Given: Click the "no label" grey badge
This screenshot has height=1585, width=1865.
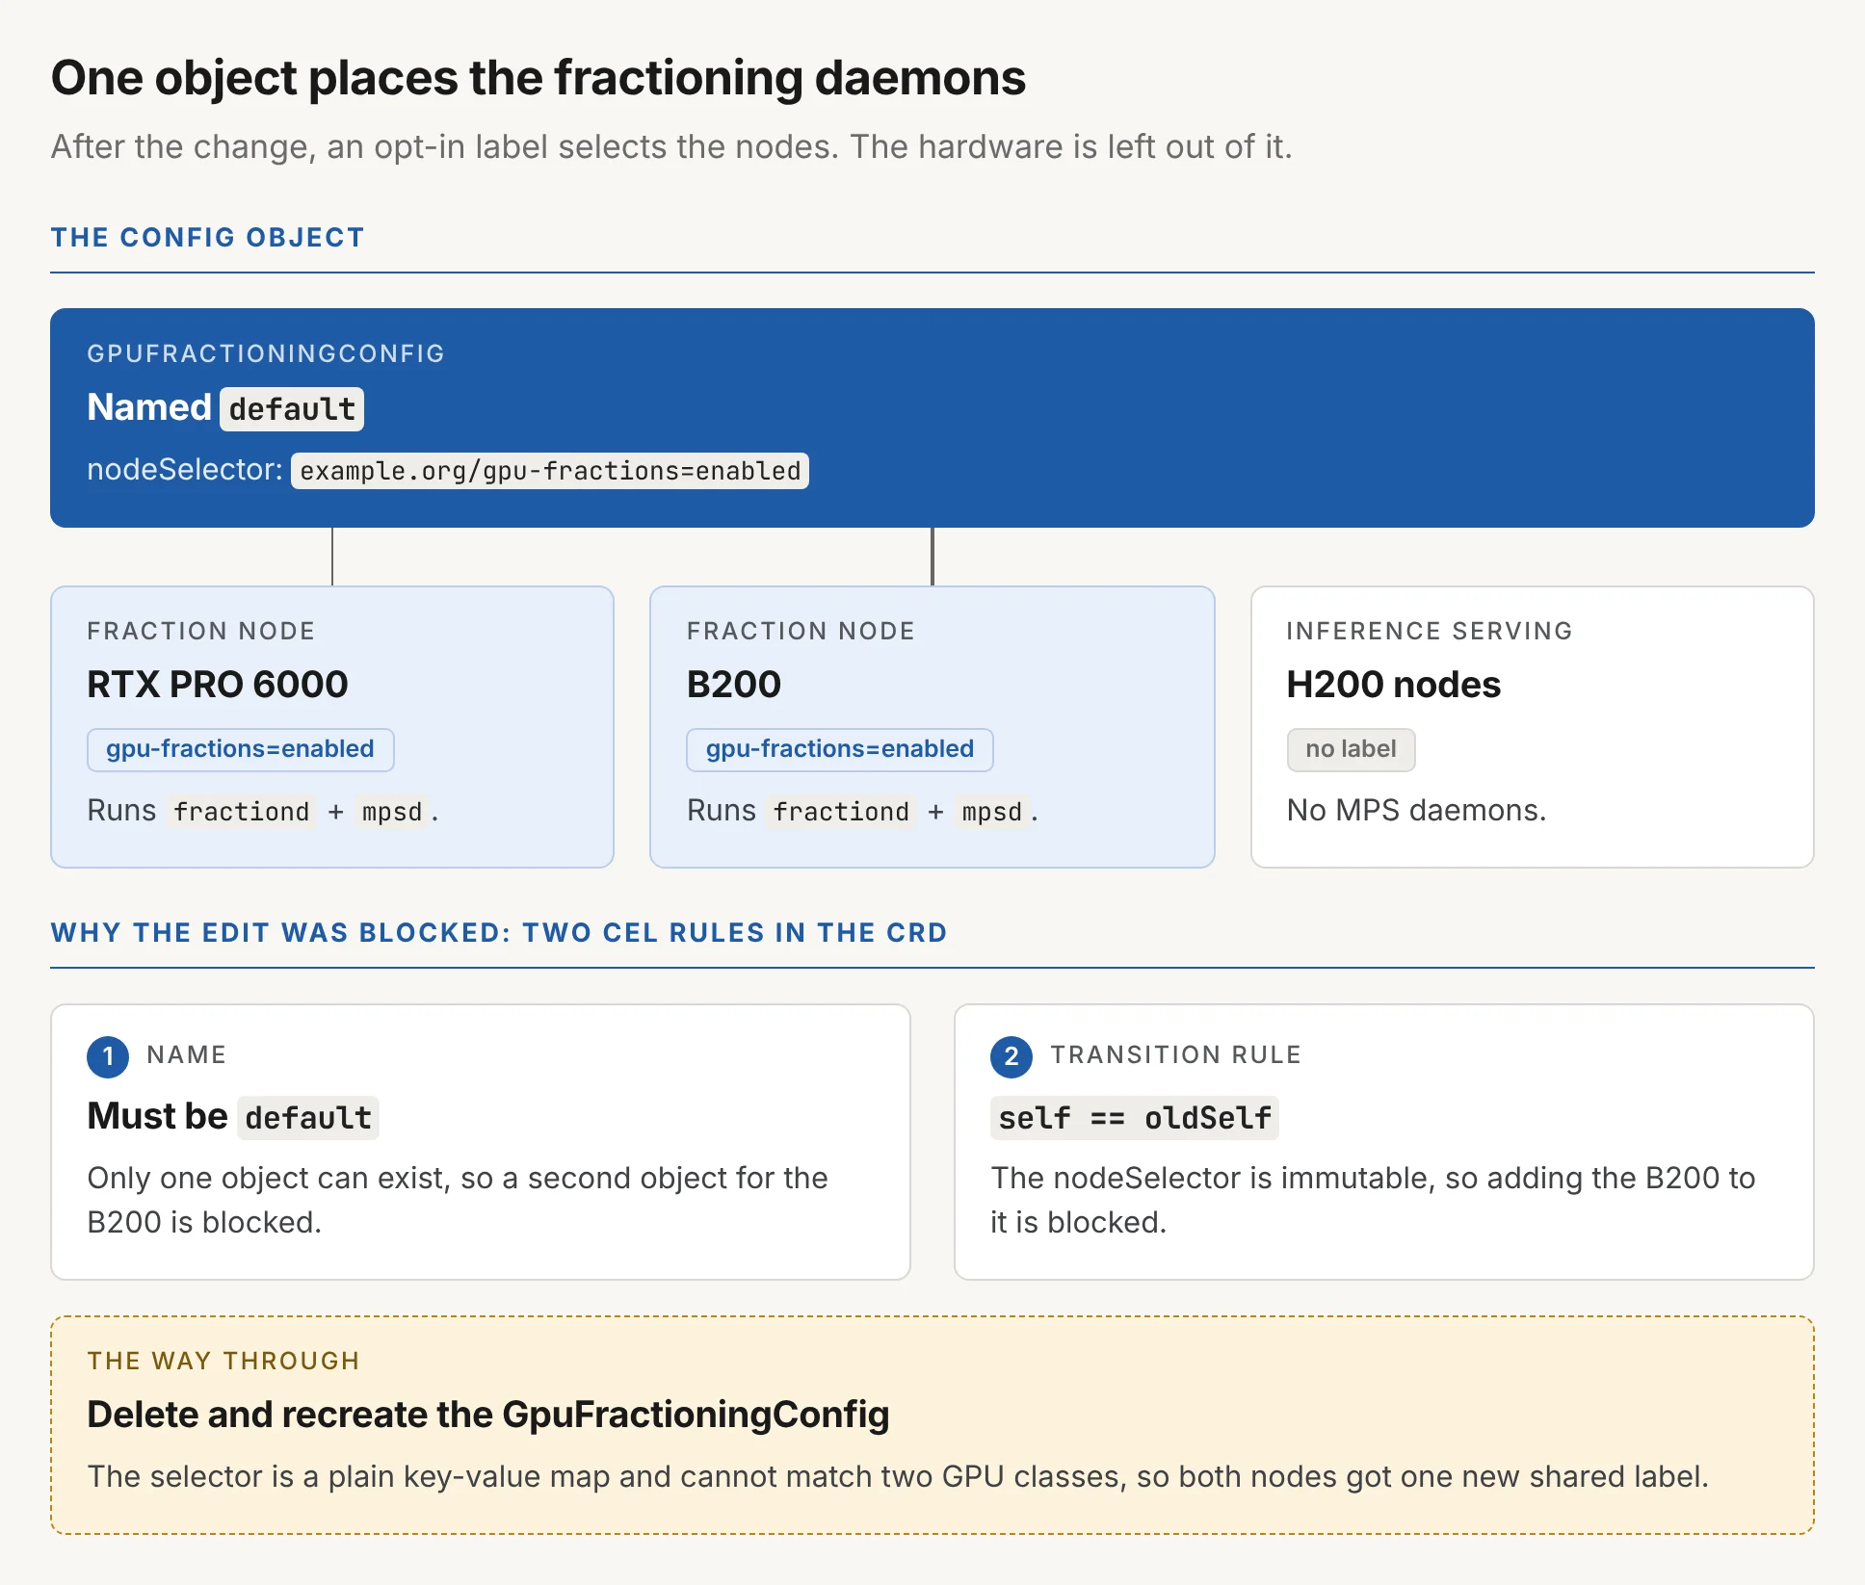Looking at the screenshot, I should point(1351,749).
